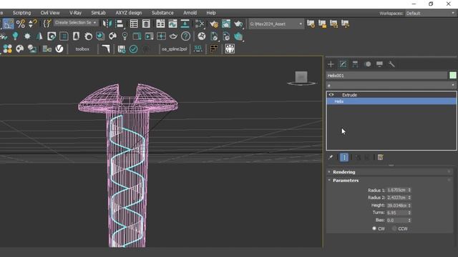Viewport: 458px width, 257px height.
Task: Click the Height value field
Action: tap(396, 206)
